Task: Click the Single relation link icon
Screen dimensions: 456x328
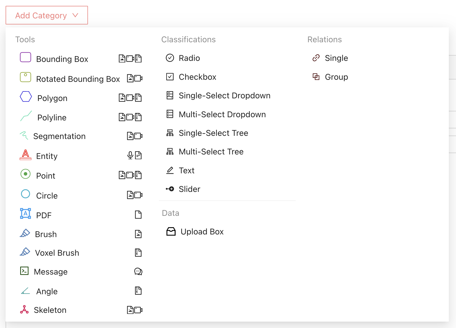Action: pyautogui.click(x=316, y=58)
